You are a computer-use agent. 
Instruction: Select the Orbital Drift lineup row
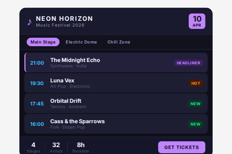(116, 104)
